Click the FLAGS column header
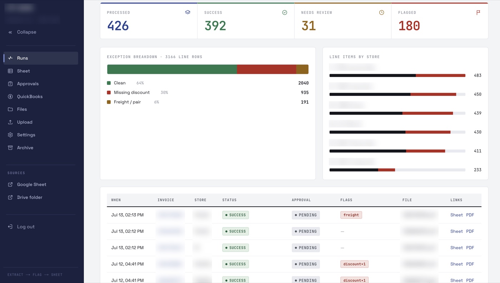500x283 pixels. tap(346, 200)
